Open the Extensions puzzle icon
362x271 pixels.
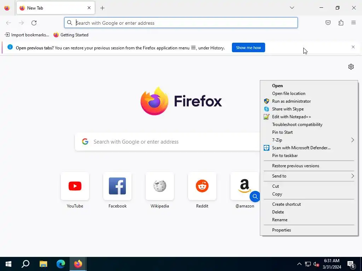click(341, 23)
